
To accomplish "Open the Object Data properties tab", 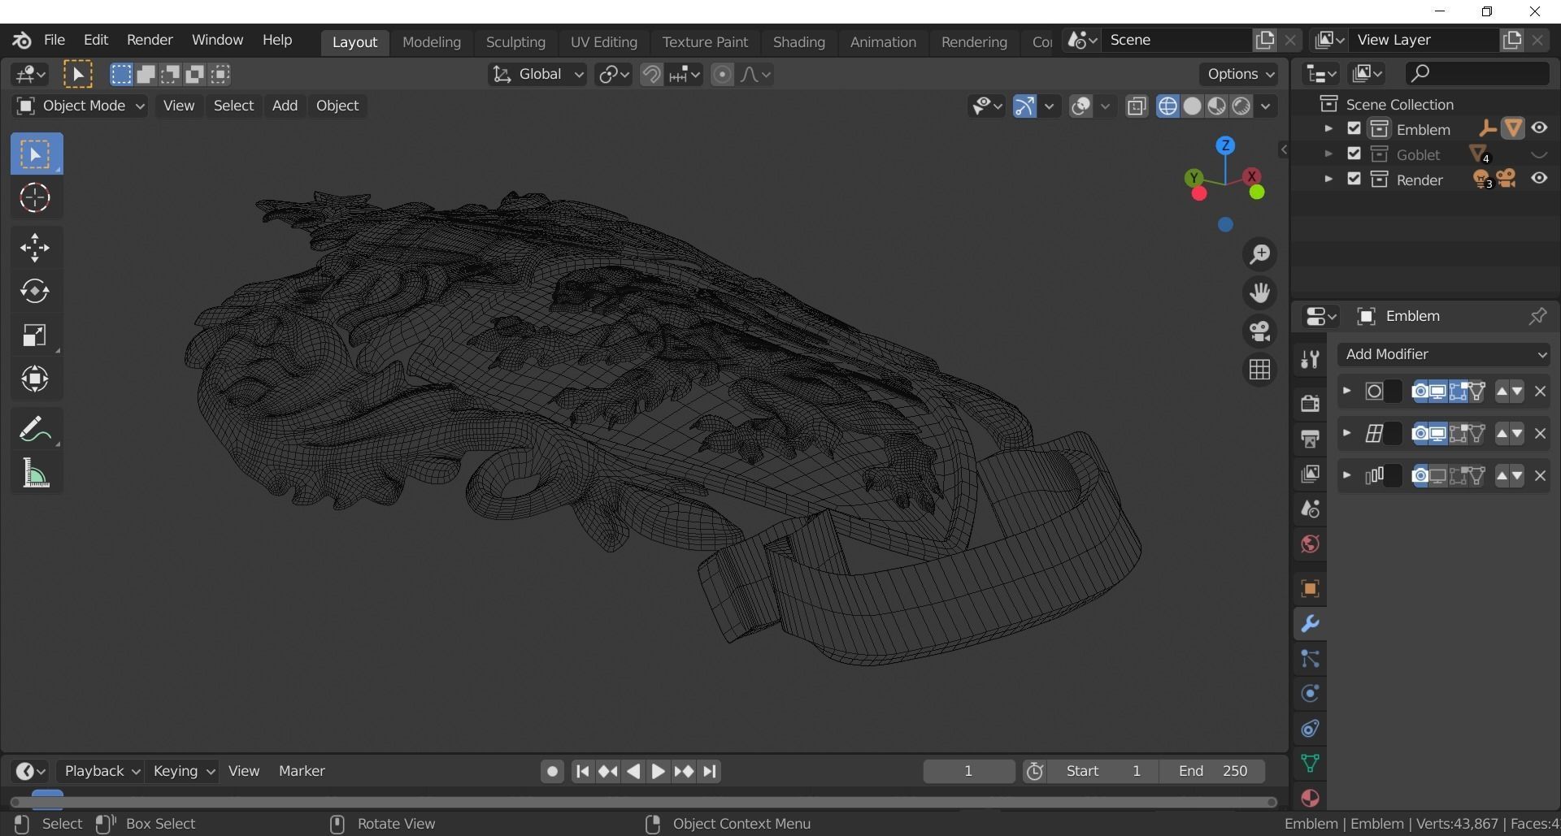I will (1310, 764).
